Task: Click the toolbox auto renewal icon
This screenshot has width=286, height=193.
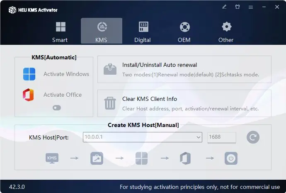Action: [x=110, y=69]
